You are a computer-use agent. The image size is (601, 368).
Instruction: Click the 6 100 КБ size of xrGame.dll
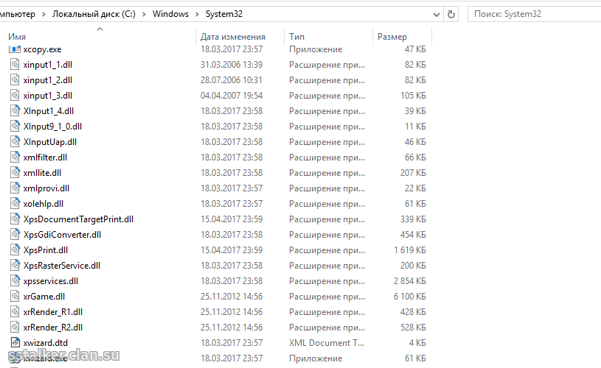tap(410, 297)
